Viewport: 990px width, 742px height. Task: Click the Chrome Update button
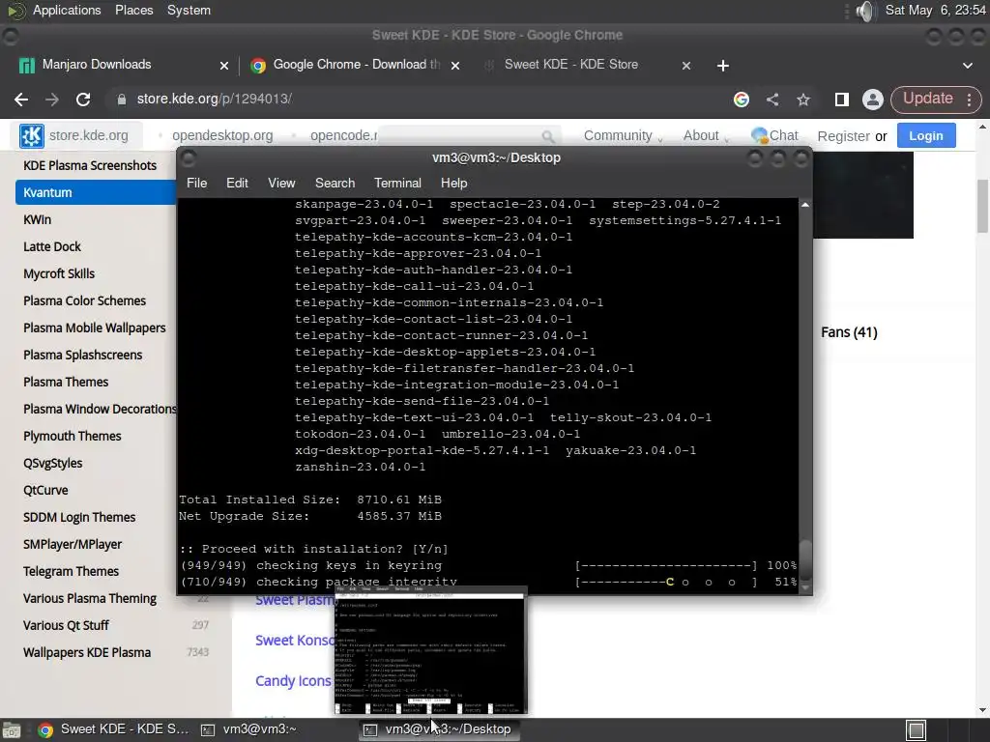click(x=927, y=99)
